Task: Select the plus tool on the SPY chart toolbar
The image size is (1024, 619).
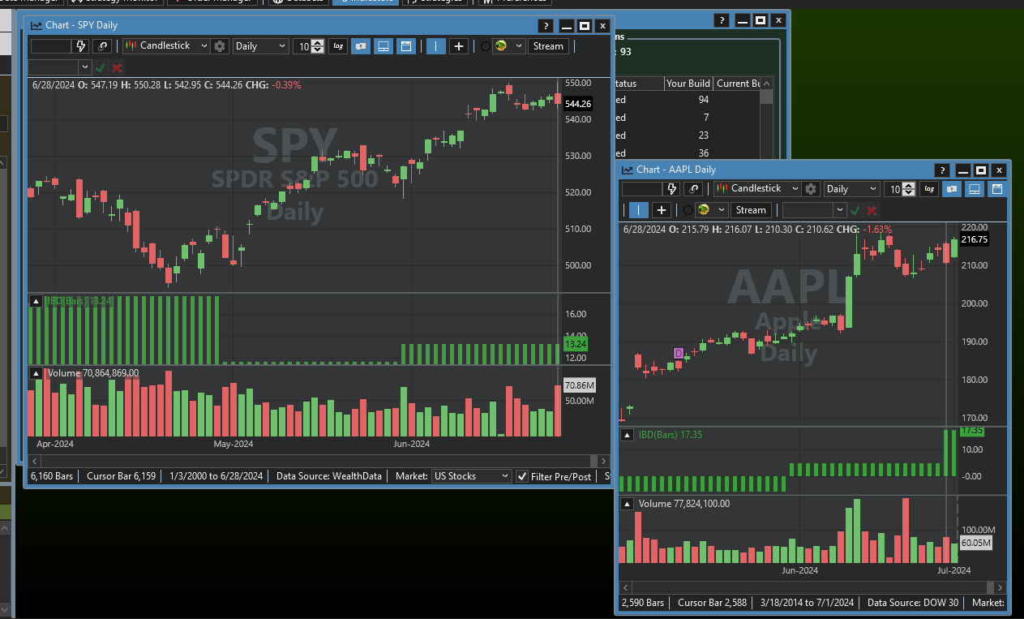Action: [x=458, y=46]
